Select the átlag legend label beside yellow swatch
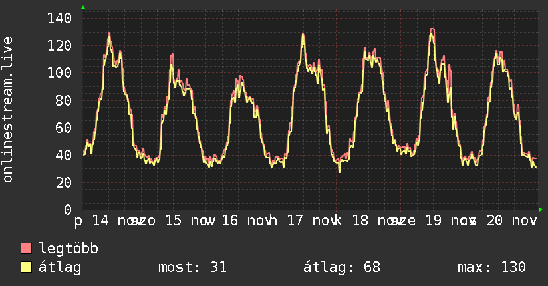The image size is (548, 286). 60,267
